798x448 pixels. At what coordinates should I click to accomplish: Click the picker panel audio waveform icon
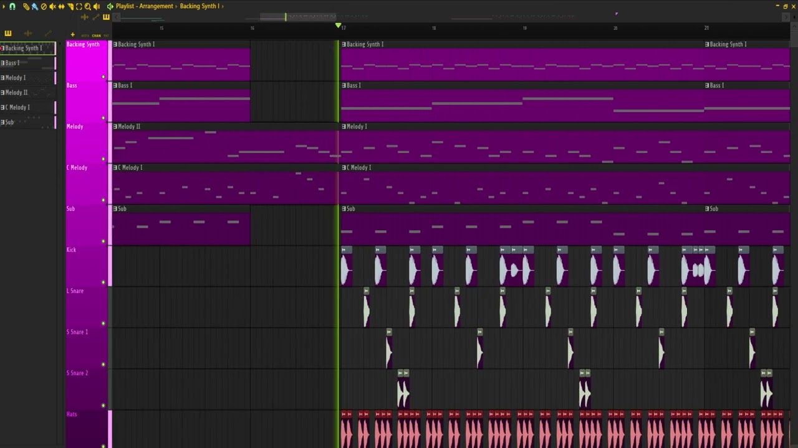point(28,33)
